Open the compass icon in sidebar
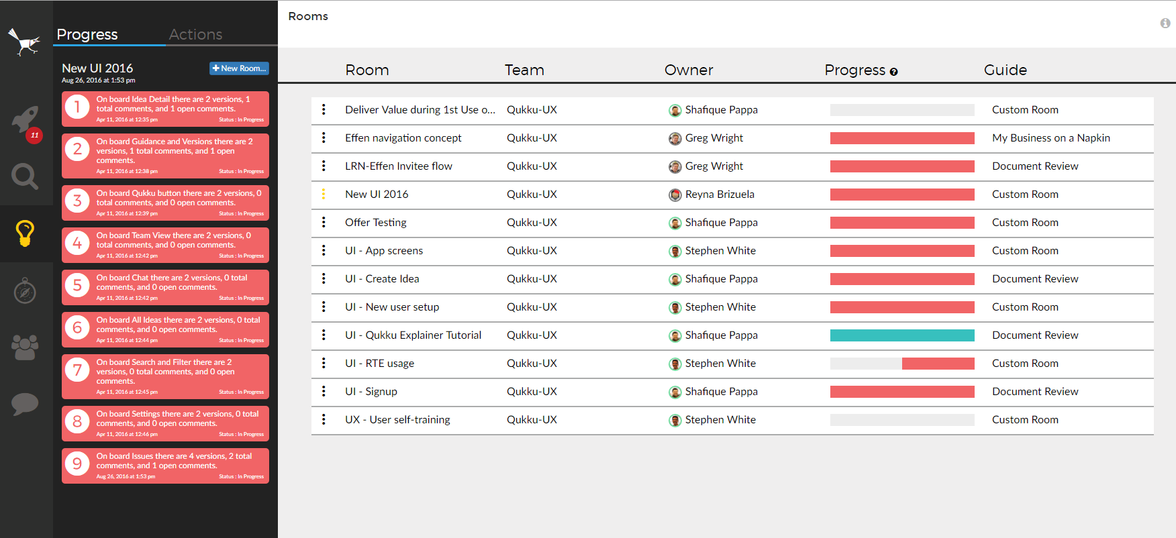Image resolution: width=1176 pixels, height=538 pixels. [x=25, y=291]
